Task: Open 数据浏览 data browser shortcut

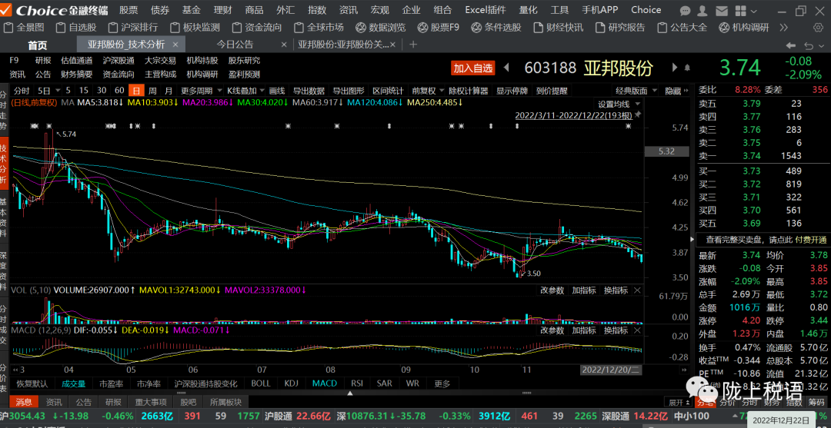Action: coord(381,28)
